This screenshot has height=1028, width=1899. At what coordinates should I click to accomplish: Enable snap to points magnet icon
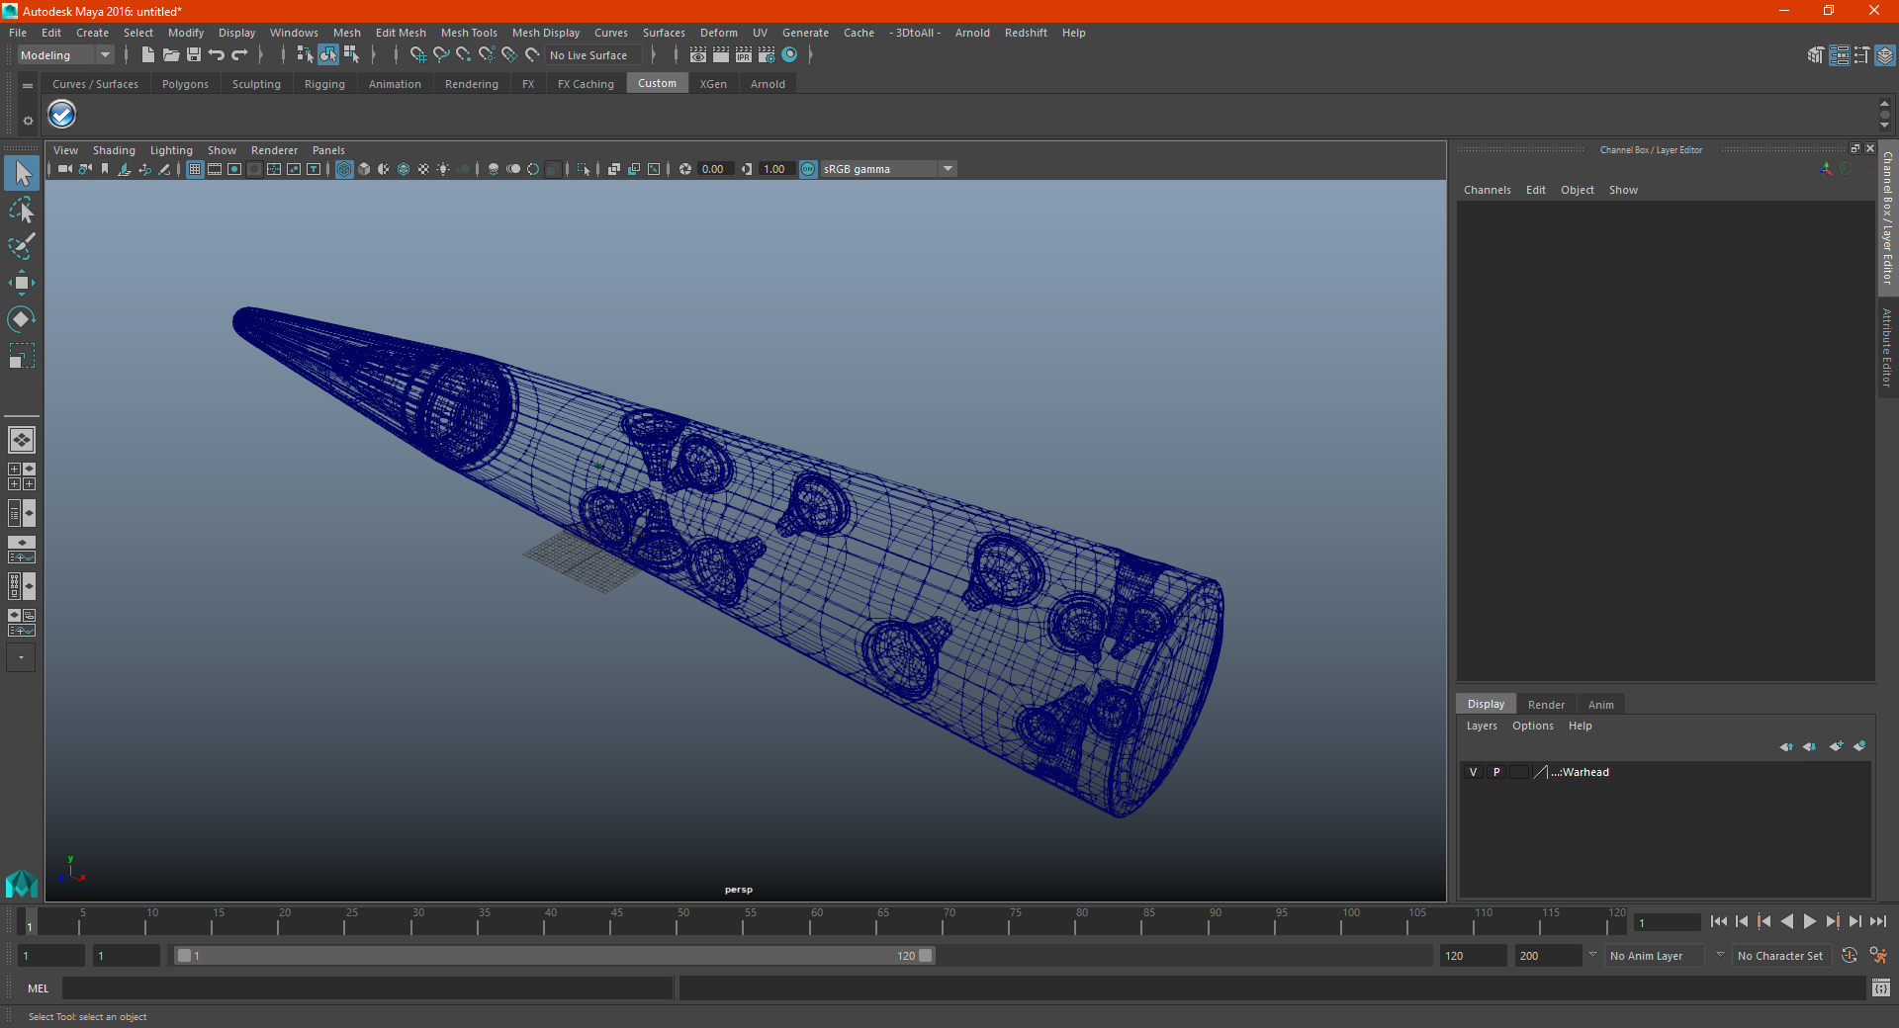pos(464,55)
